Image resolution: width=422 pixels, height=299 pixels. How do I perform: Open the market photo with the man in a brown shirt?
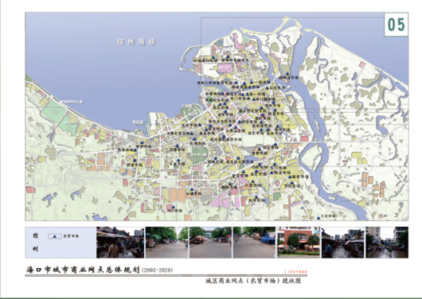pos(120,243)
